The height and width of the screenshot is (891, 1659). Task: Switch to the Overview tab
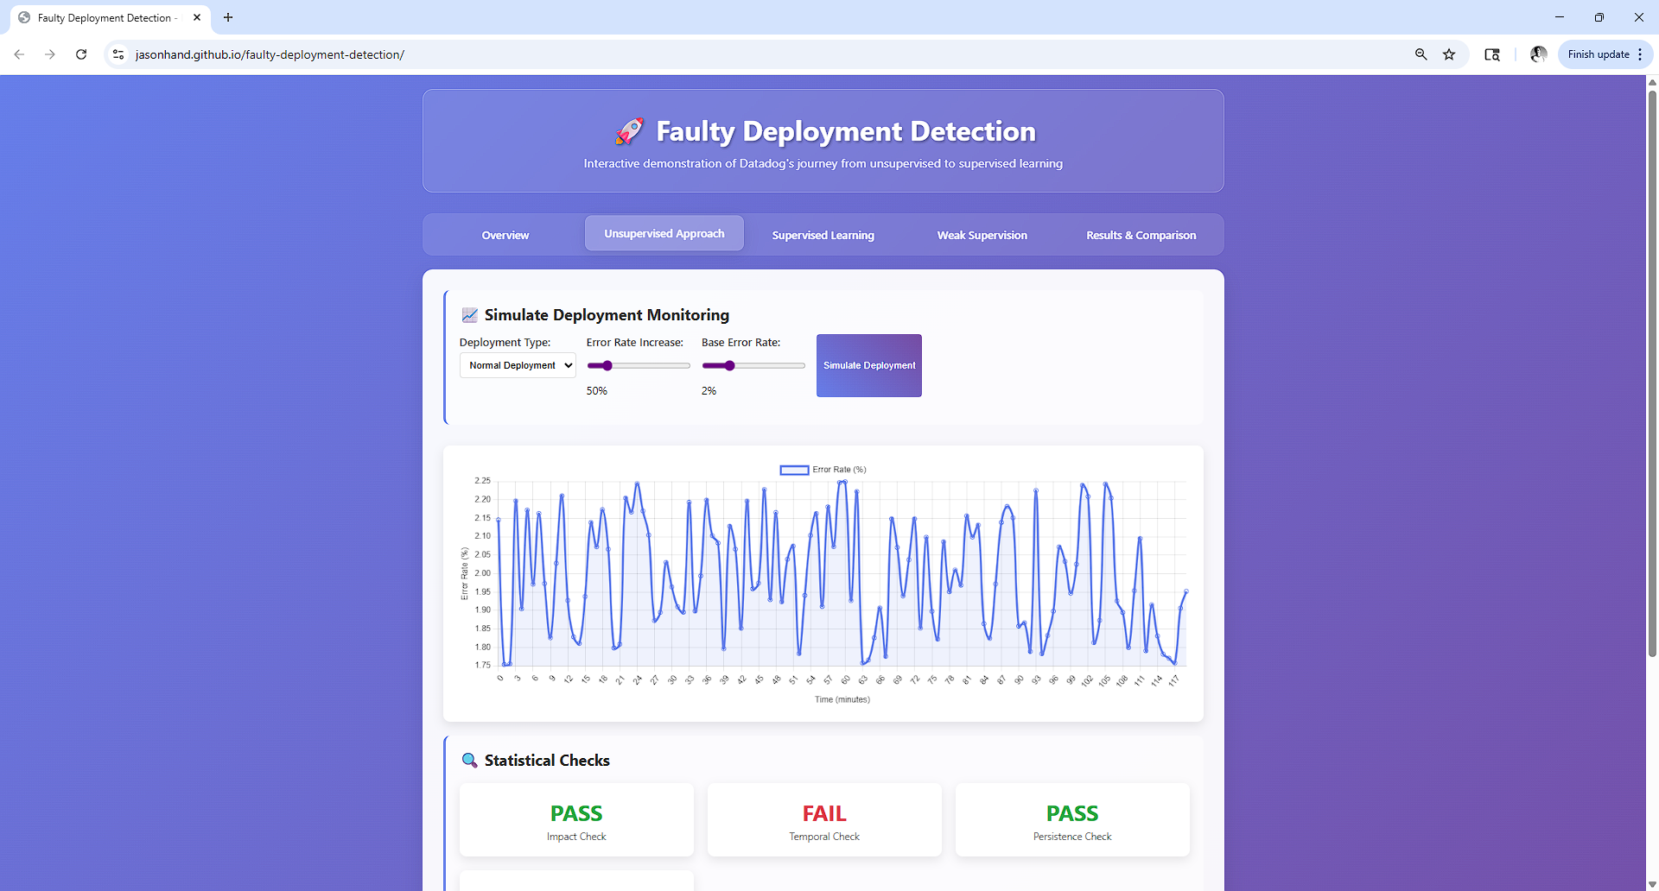pyautogui.click(x=505, y=235)
